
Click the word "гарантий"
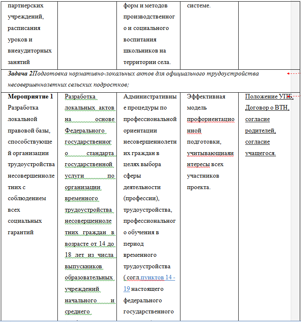point(21,232)
